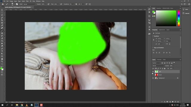Select the Eraser tool
The height and width of the screenshot is (107, 191).
click(2, 38)
